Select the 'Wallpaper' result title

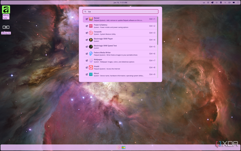point(98,59)
